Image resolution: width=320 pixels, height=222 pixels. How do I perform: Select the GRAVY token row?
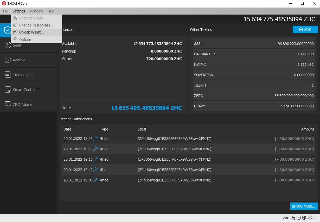point(254,106)
